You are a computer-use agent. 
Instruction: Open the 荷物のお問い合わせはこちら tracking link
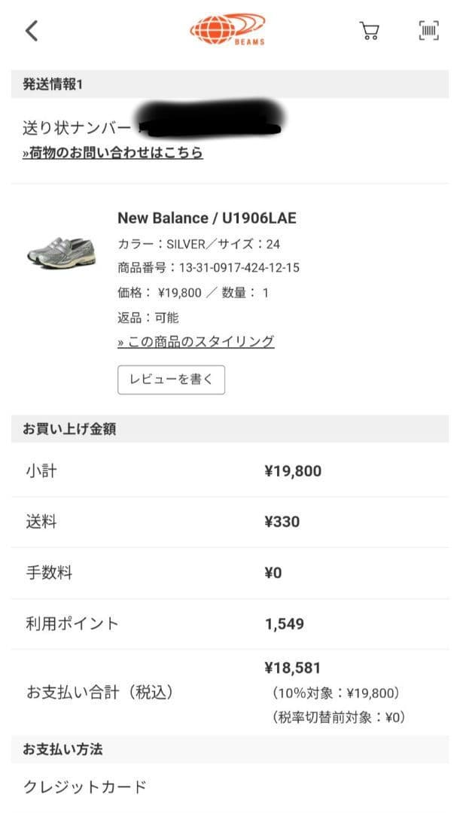click(111, 153)
